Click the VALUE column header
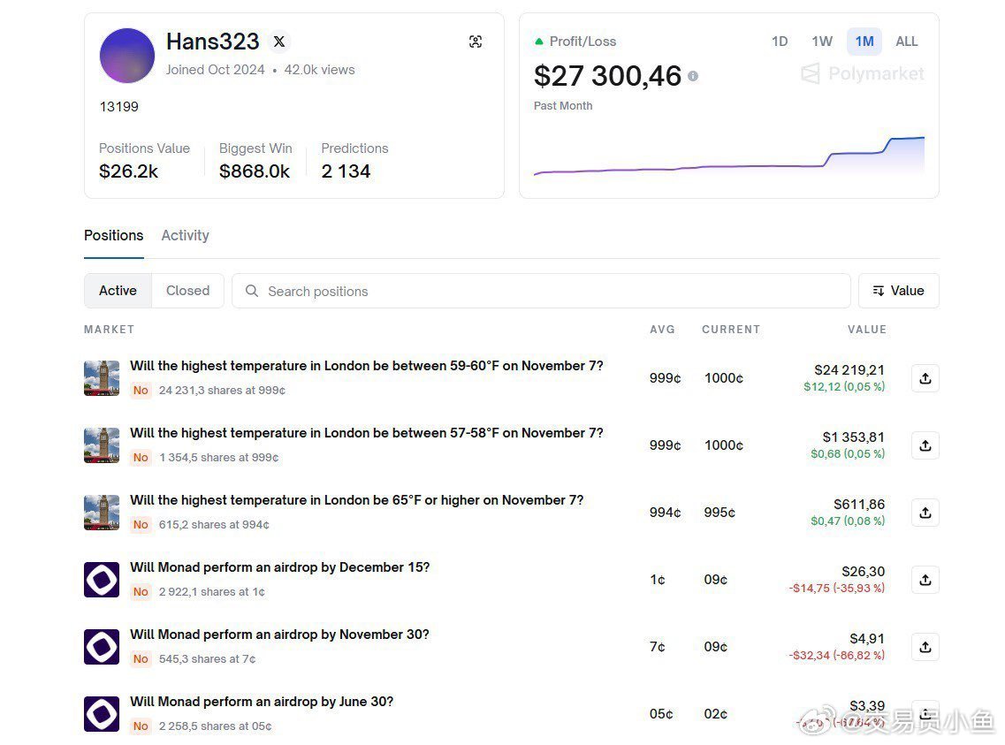1005x745 pixels. (867, 330)
